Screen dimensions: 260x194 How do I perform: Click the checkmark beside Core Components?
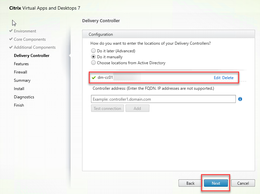pos(11,39)
